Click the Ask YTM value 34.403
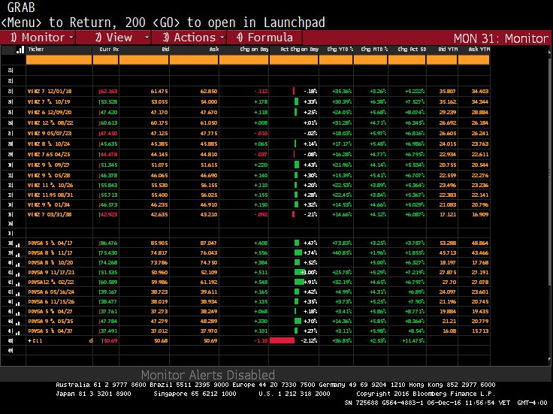This screenshot has width=553, height=414. click(x=480, y=92)
